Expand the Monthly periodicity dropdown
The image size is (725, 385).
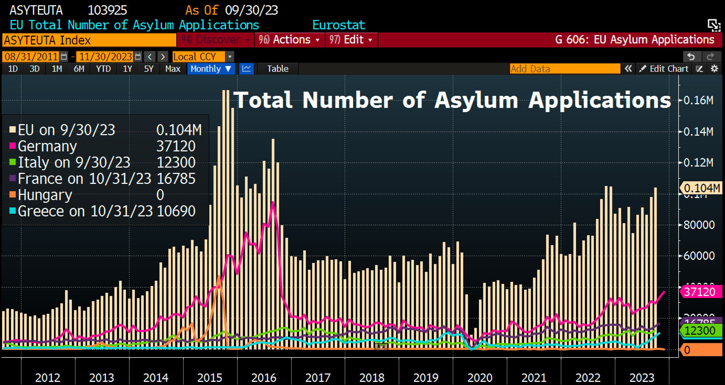pos(211,69)
